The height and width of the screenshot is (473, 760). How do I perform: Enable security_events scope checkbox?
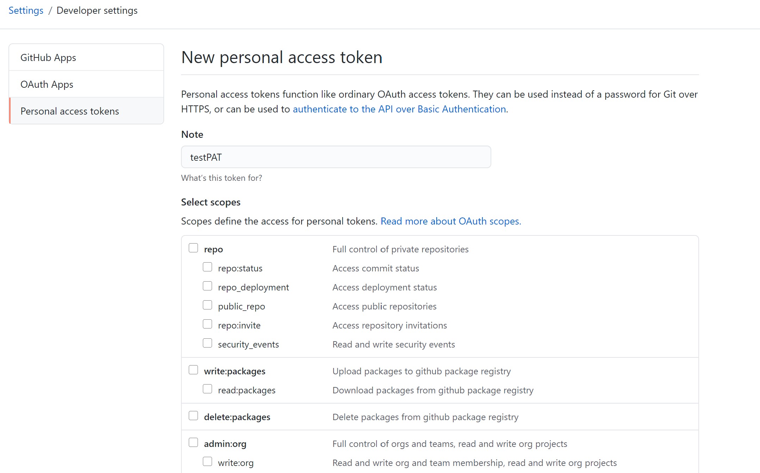[207, 343]
